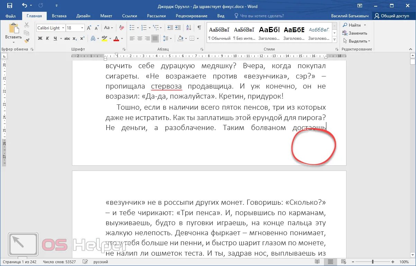Apply red font color to text

pyautogui.click(x=117, y=38)
